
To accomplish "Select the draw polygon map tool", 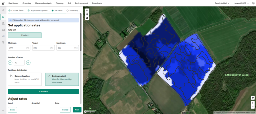I will coord(87,10).
